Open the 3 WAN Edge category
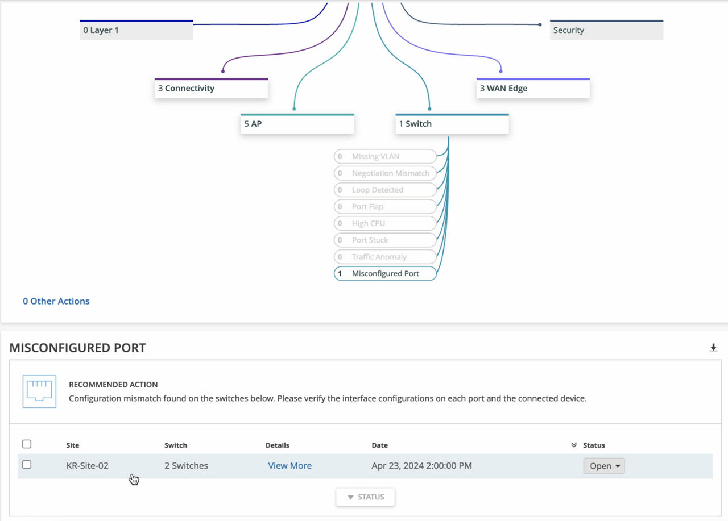This screenshot has width=728, height=521. pyautogui.click(x=533, y=89)
